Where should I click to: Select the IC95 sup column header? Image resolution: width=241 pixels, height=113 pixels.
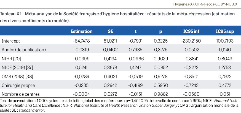(x=225, y=32)
